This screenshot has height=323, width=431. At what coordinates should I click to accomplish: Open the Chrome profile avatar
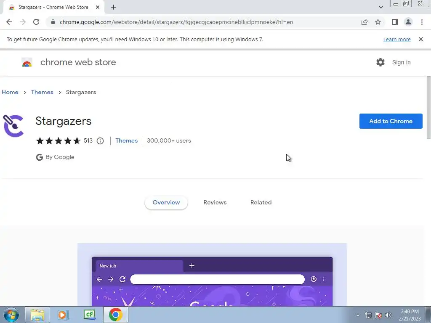tap(408, 22)
